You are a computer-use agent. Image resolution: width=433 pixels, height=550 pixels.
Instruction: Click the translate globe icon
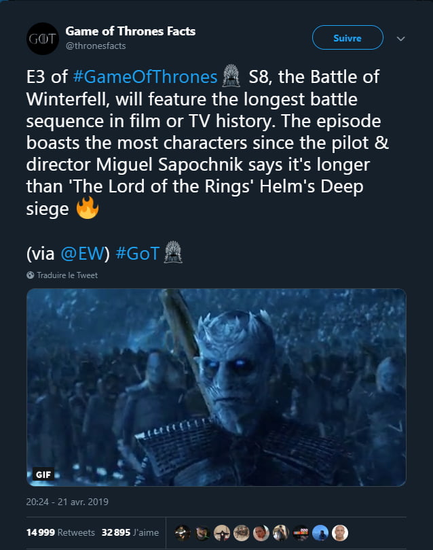[x=29, y=275]
